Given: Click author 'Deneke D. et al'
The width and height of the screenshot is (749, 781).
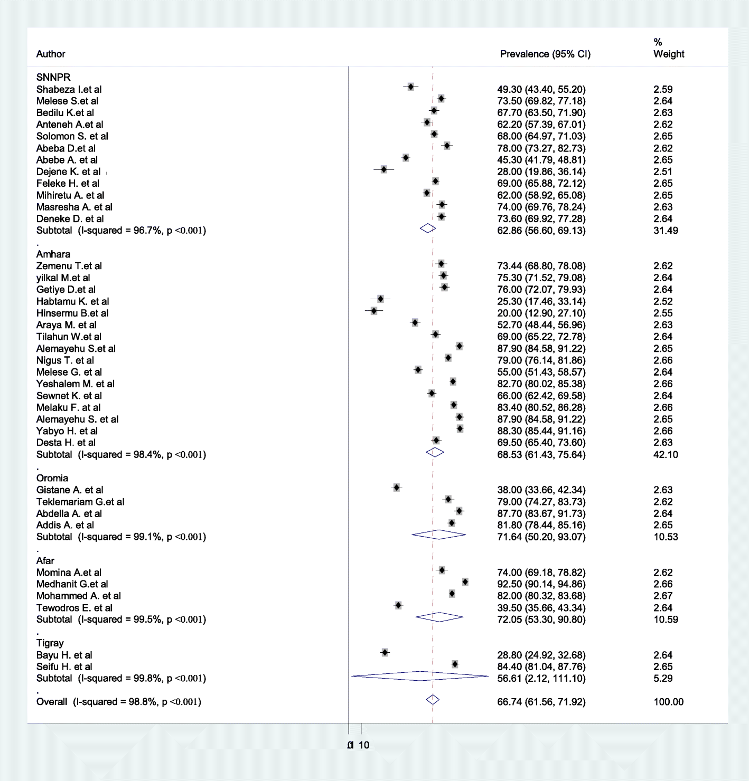Looking at the screenshot, I should pos(70,218).
